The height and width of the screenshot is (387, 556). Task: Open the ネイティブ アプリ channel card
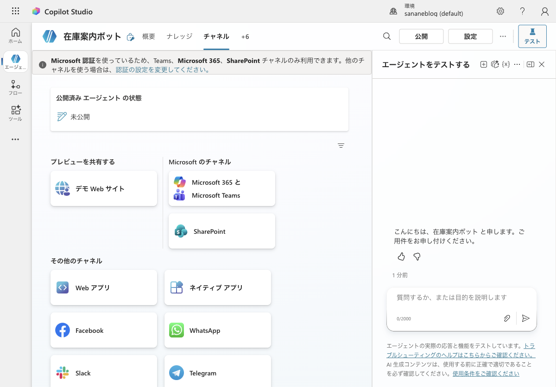tap(218, 287)
